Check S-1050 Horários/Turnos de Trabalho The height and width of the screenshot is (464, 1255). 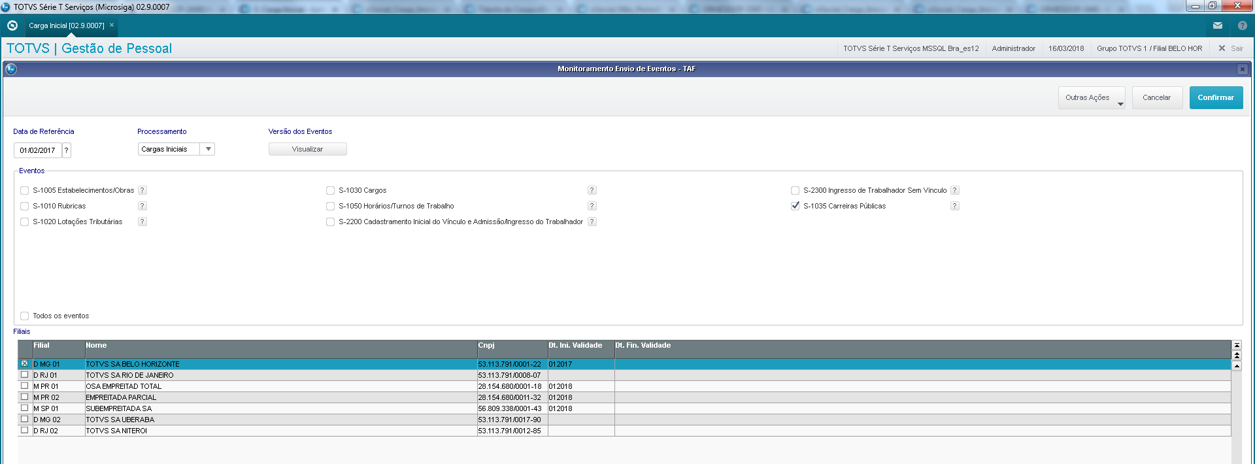pos(330,207)
